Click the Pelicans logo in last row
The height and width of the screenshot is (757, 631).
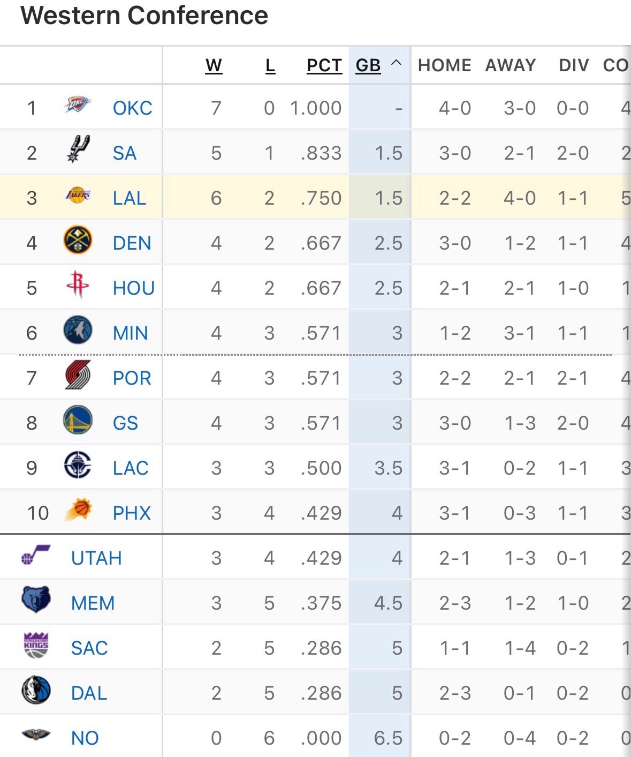click(36, 735)
